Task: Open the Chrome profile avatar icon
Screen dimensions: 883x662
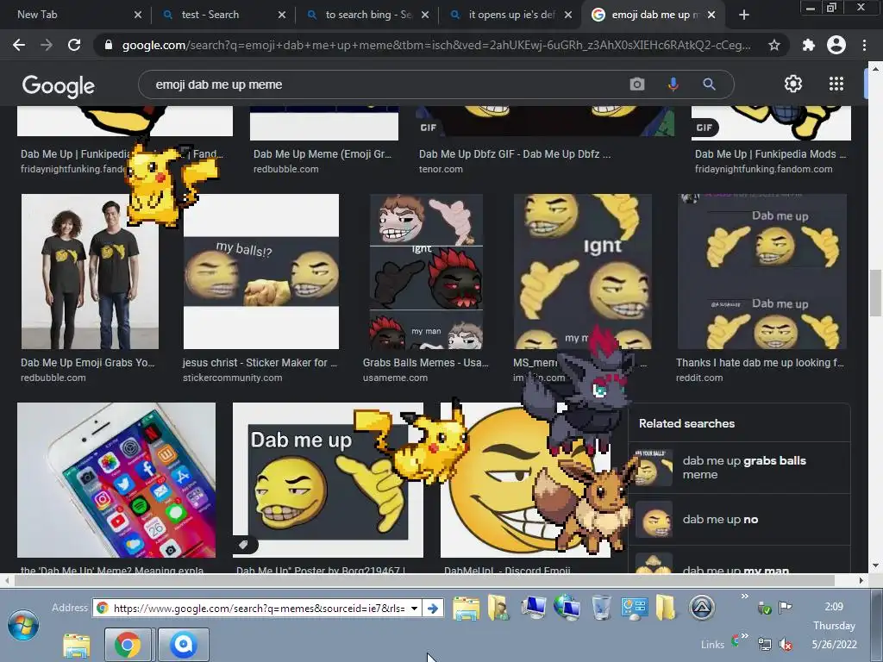Action: pos(836,45)
